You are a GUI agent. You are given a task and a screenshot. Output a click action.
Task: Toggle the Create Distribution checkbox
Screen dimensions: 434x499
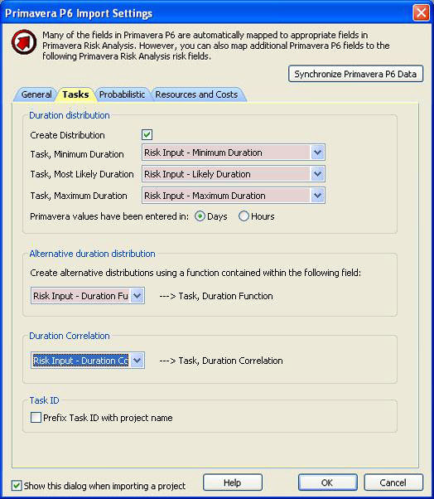tap(147, 134)
